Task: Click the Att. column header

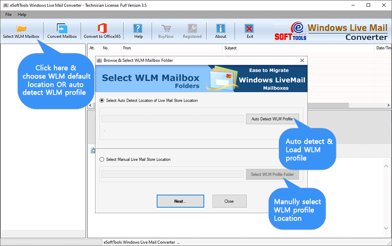Action: [x=94, y=48]
